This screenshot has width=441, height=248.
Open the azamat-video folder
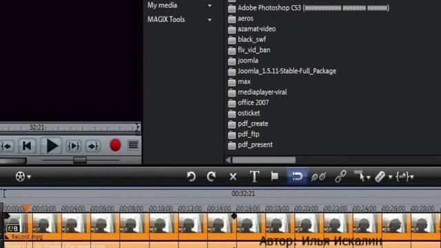[252, 29]
